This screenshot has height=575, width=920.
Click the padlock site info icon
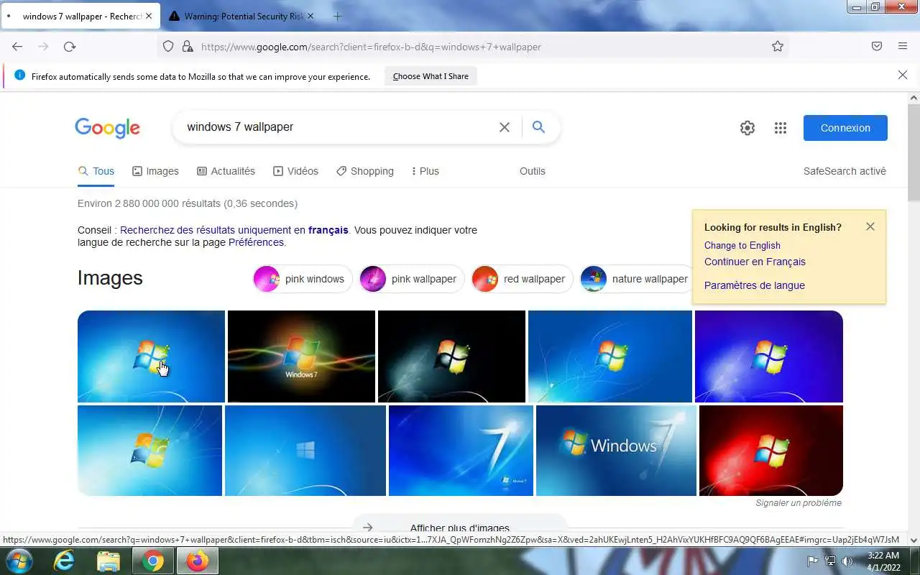(188, 47)
